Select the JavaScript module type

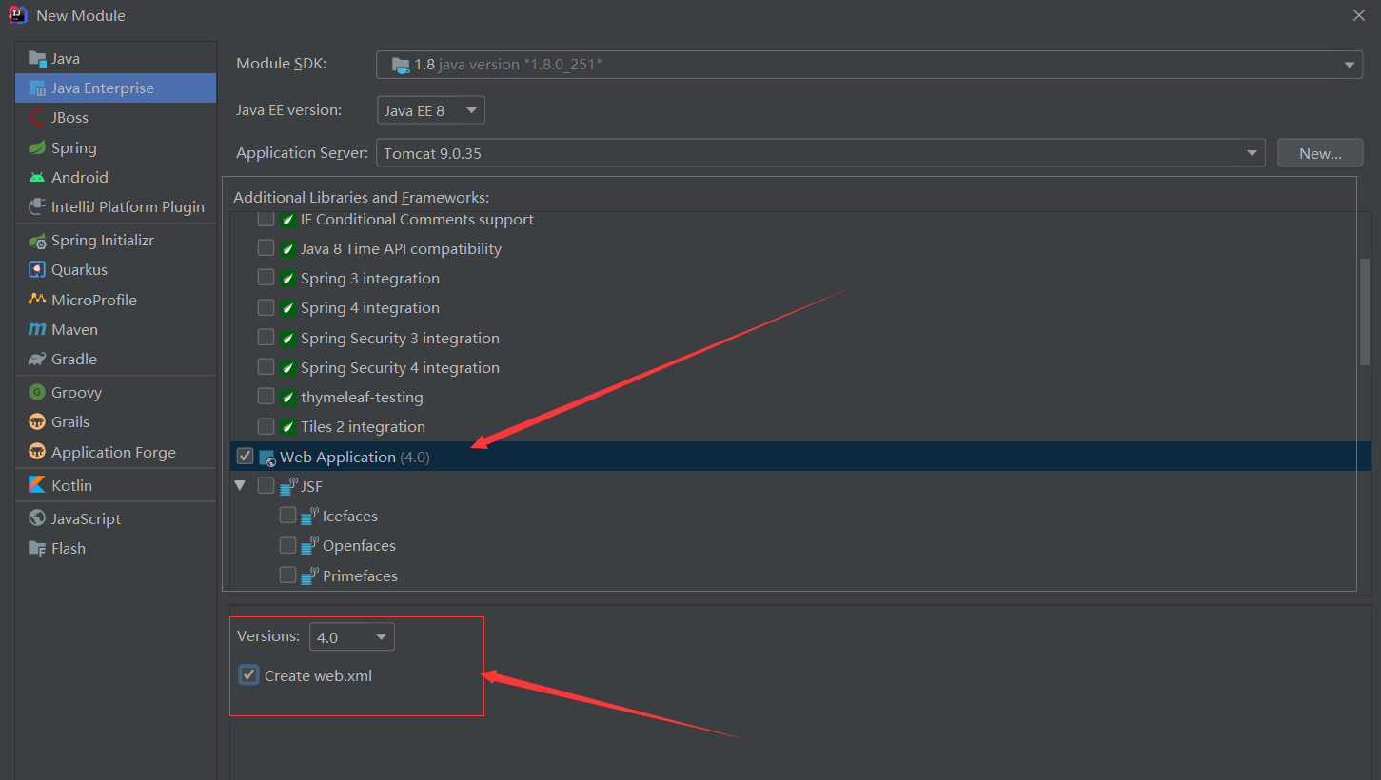point(115,519)
